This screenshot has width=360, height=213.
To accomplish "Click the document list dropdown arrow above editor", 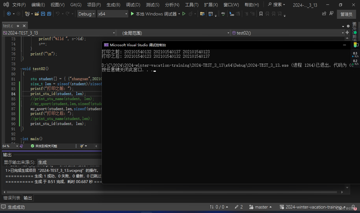I will pos(343,26).
